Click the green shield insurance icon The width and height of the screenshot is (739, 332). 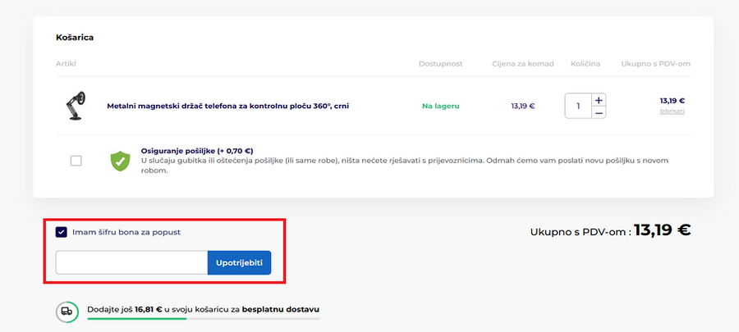pos(121,161)
